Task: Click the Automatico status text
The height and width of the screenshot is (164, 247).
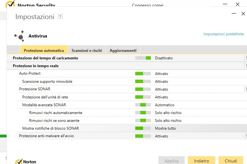Action: coord(165,105)
